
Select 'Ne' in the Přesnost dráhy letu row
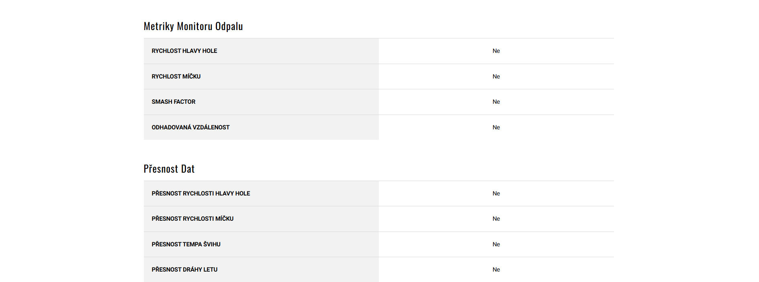496,270
